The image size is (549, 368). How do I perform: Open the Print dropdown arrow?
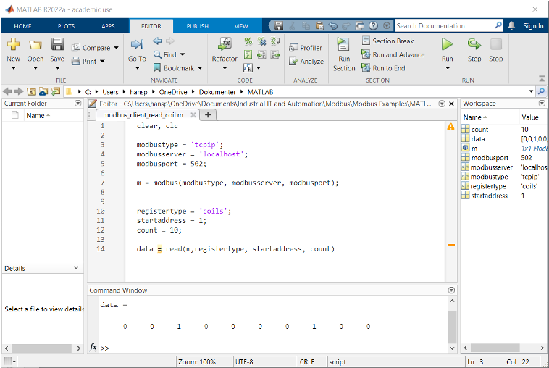(x=102, y=62)
